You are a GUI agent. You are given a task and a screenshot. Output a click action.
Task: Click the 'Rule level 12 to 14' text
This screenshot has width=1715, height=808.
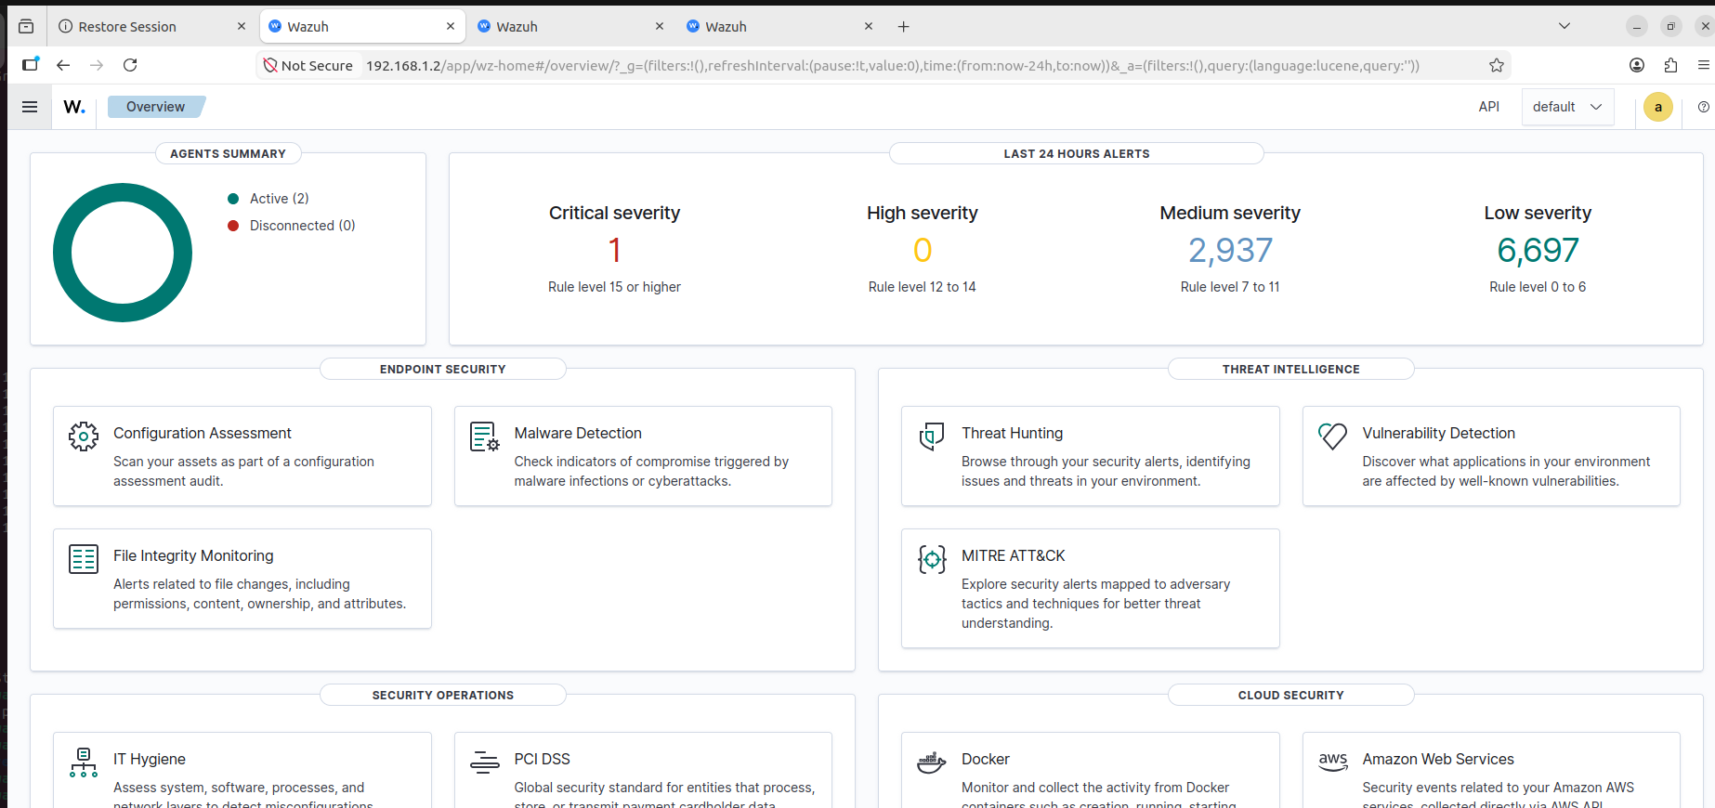coord(923,287)
